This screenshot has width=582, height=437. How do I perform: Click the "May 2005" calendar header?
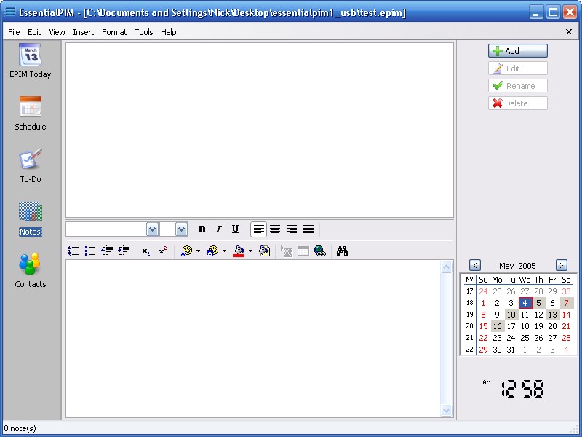coord(517,266)
